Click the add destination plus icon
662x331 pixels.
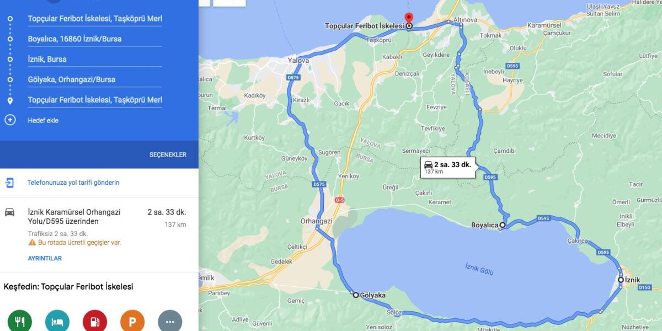click(10, 120)
